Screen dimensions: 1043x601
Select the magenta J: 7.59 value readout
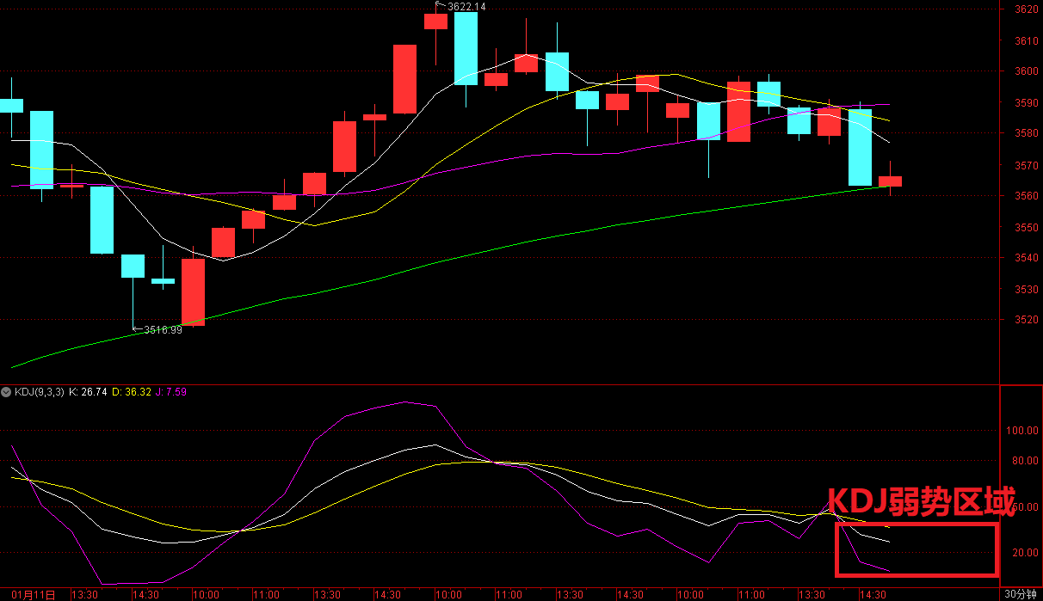(x=173, y=392)
